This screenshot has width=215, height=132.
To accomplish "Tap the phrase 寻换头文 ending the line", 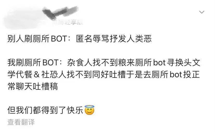I will click(x=184, y=63).
